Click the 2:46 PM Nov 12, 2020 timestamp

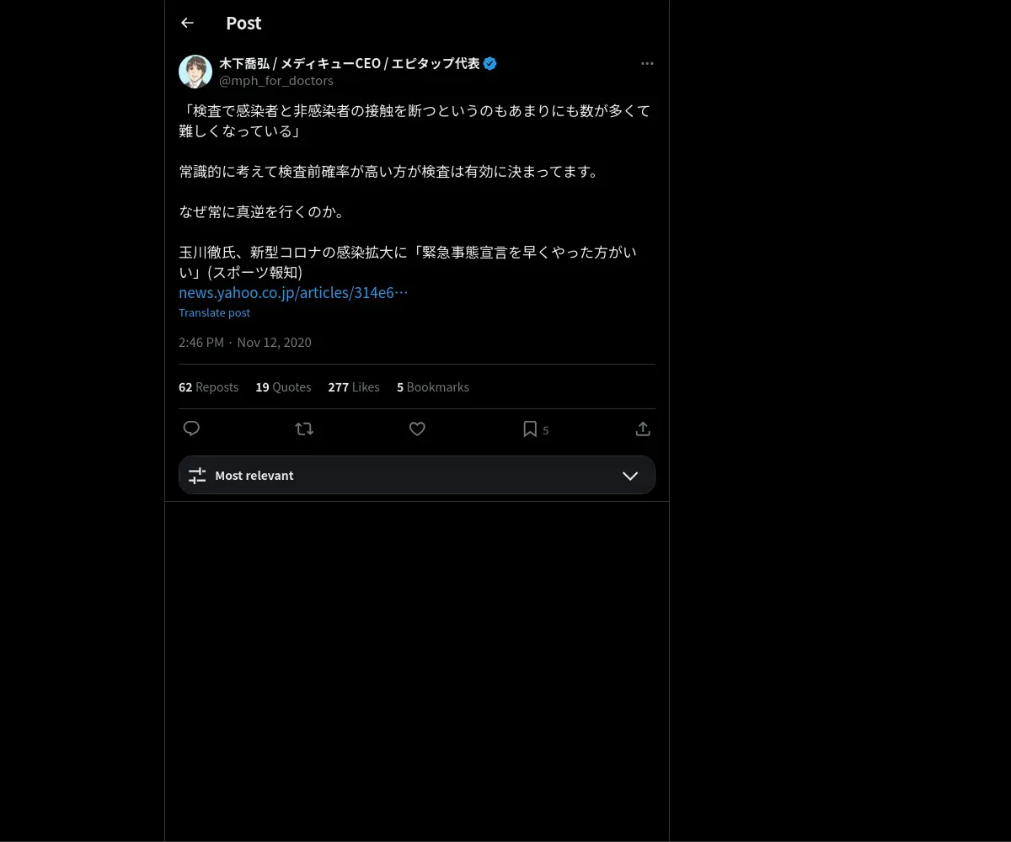(245, 343)
